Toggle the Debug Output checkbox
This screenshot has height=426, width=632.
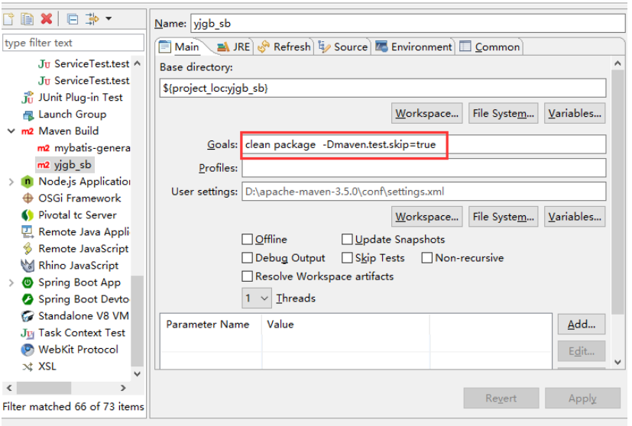(247, 258)
